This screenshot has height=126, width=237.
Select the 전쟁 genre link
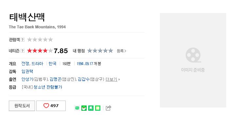coord(25,64)
